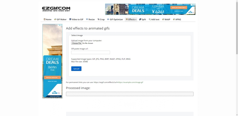Image resolution: width=238 pixels, height=116 pixels.
Task: Click the Resize tool icon
Action: coord(87,19)
